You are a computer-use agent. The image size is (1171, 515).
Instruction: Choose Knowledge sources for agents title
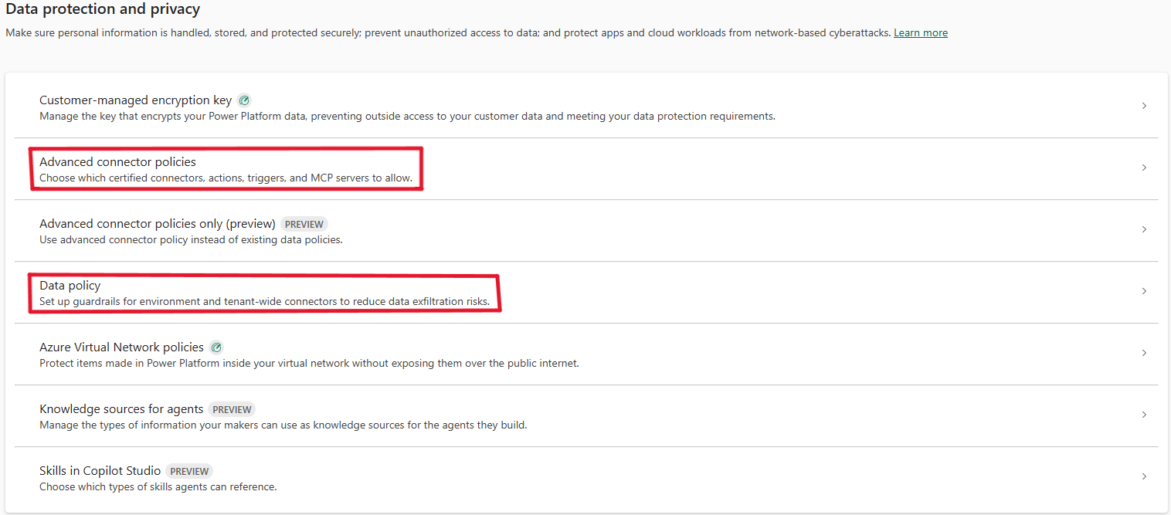pyautogui.click(x=121, y=409)
